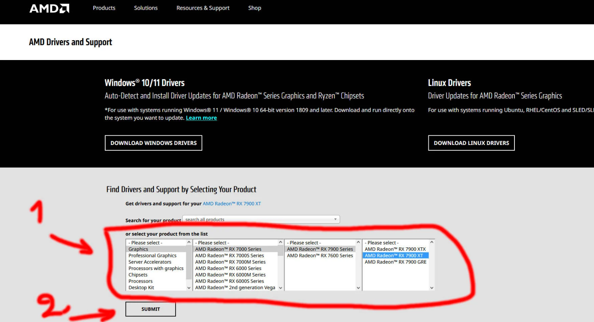Click second list scroll down arrow
This screenshot has width=594, height=322.
(281, 288)
